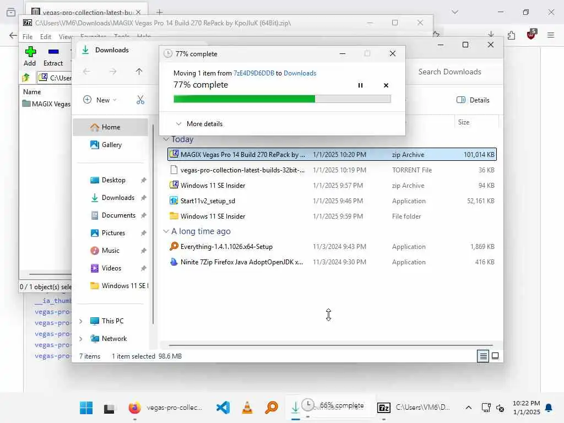Image resolution: width=564 pixels, height=423 pixels.
Task: Open Firefox downloads arrow icon
Action: [491, 35]
